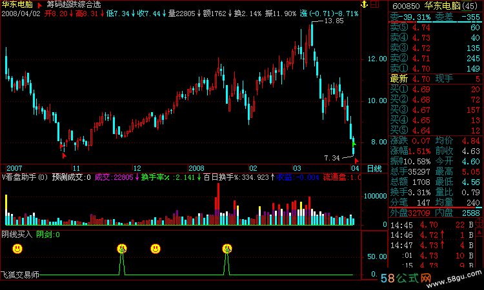The image size is (484, 290).
Task: Click the smiley face on the second green spike
Action: point(227,248)
